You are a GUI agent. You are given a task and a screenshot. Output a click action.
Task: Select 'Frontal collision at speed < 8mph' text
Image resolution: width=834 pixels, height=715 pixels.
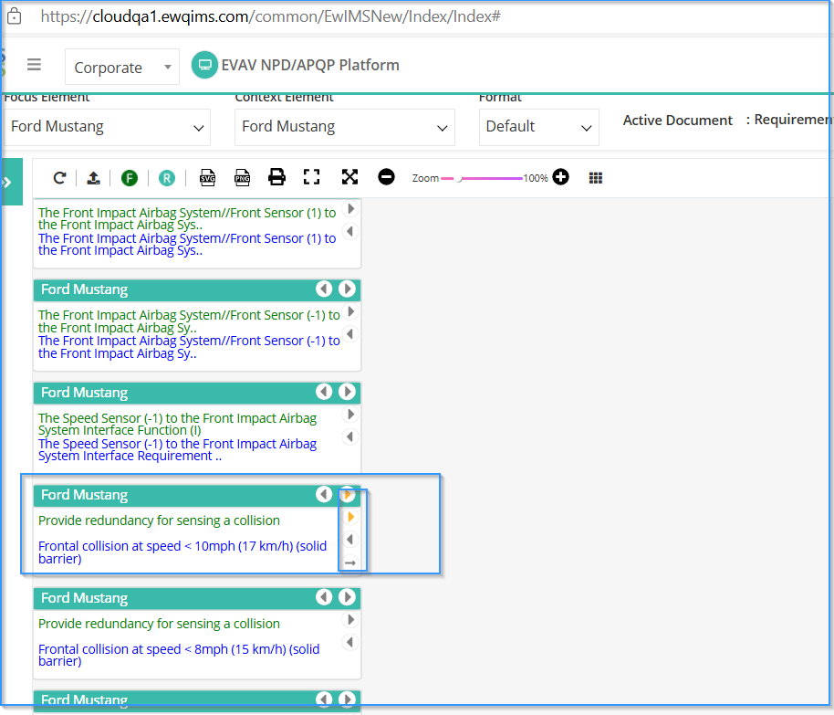click(179, 655)
